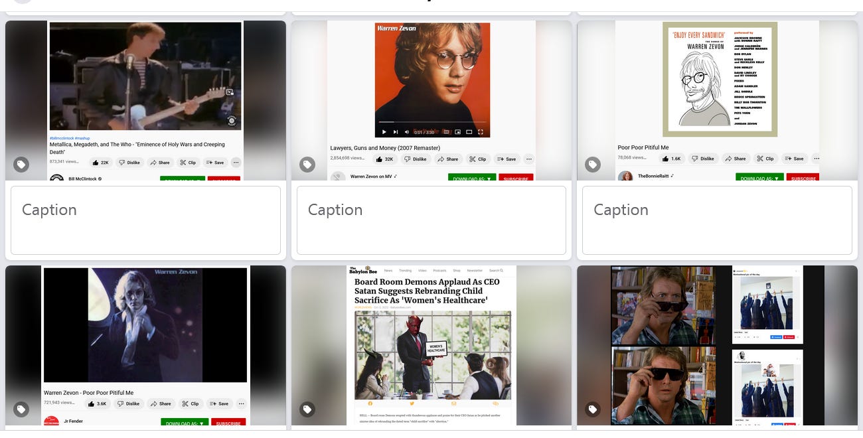Click the Bill McClintock channel name
The height and width of the screenshot is (438, 863).
pos(83,179)
